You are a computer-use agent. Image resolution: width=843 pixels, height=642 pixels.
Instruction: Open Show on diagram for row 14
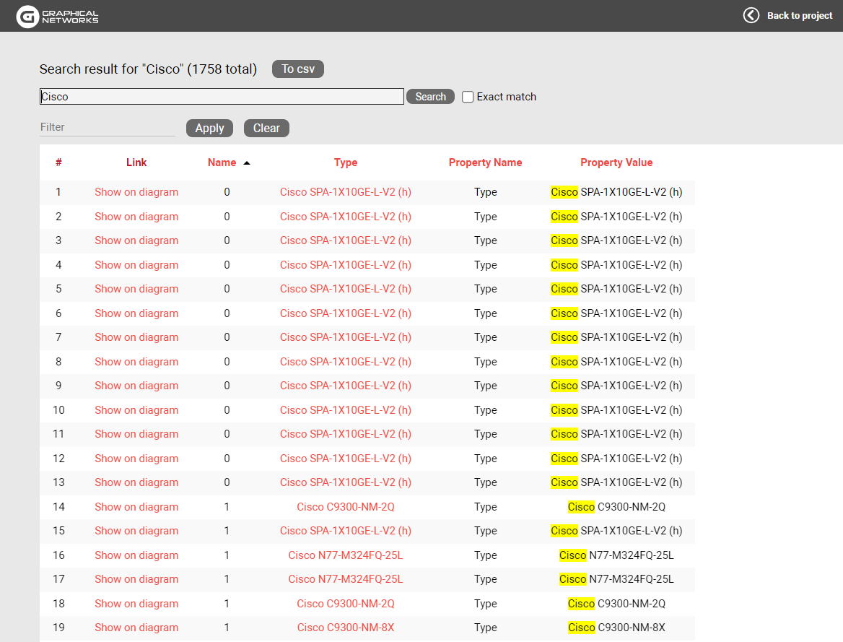136,507
